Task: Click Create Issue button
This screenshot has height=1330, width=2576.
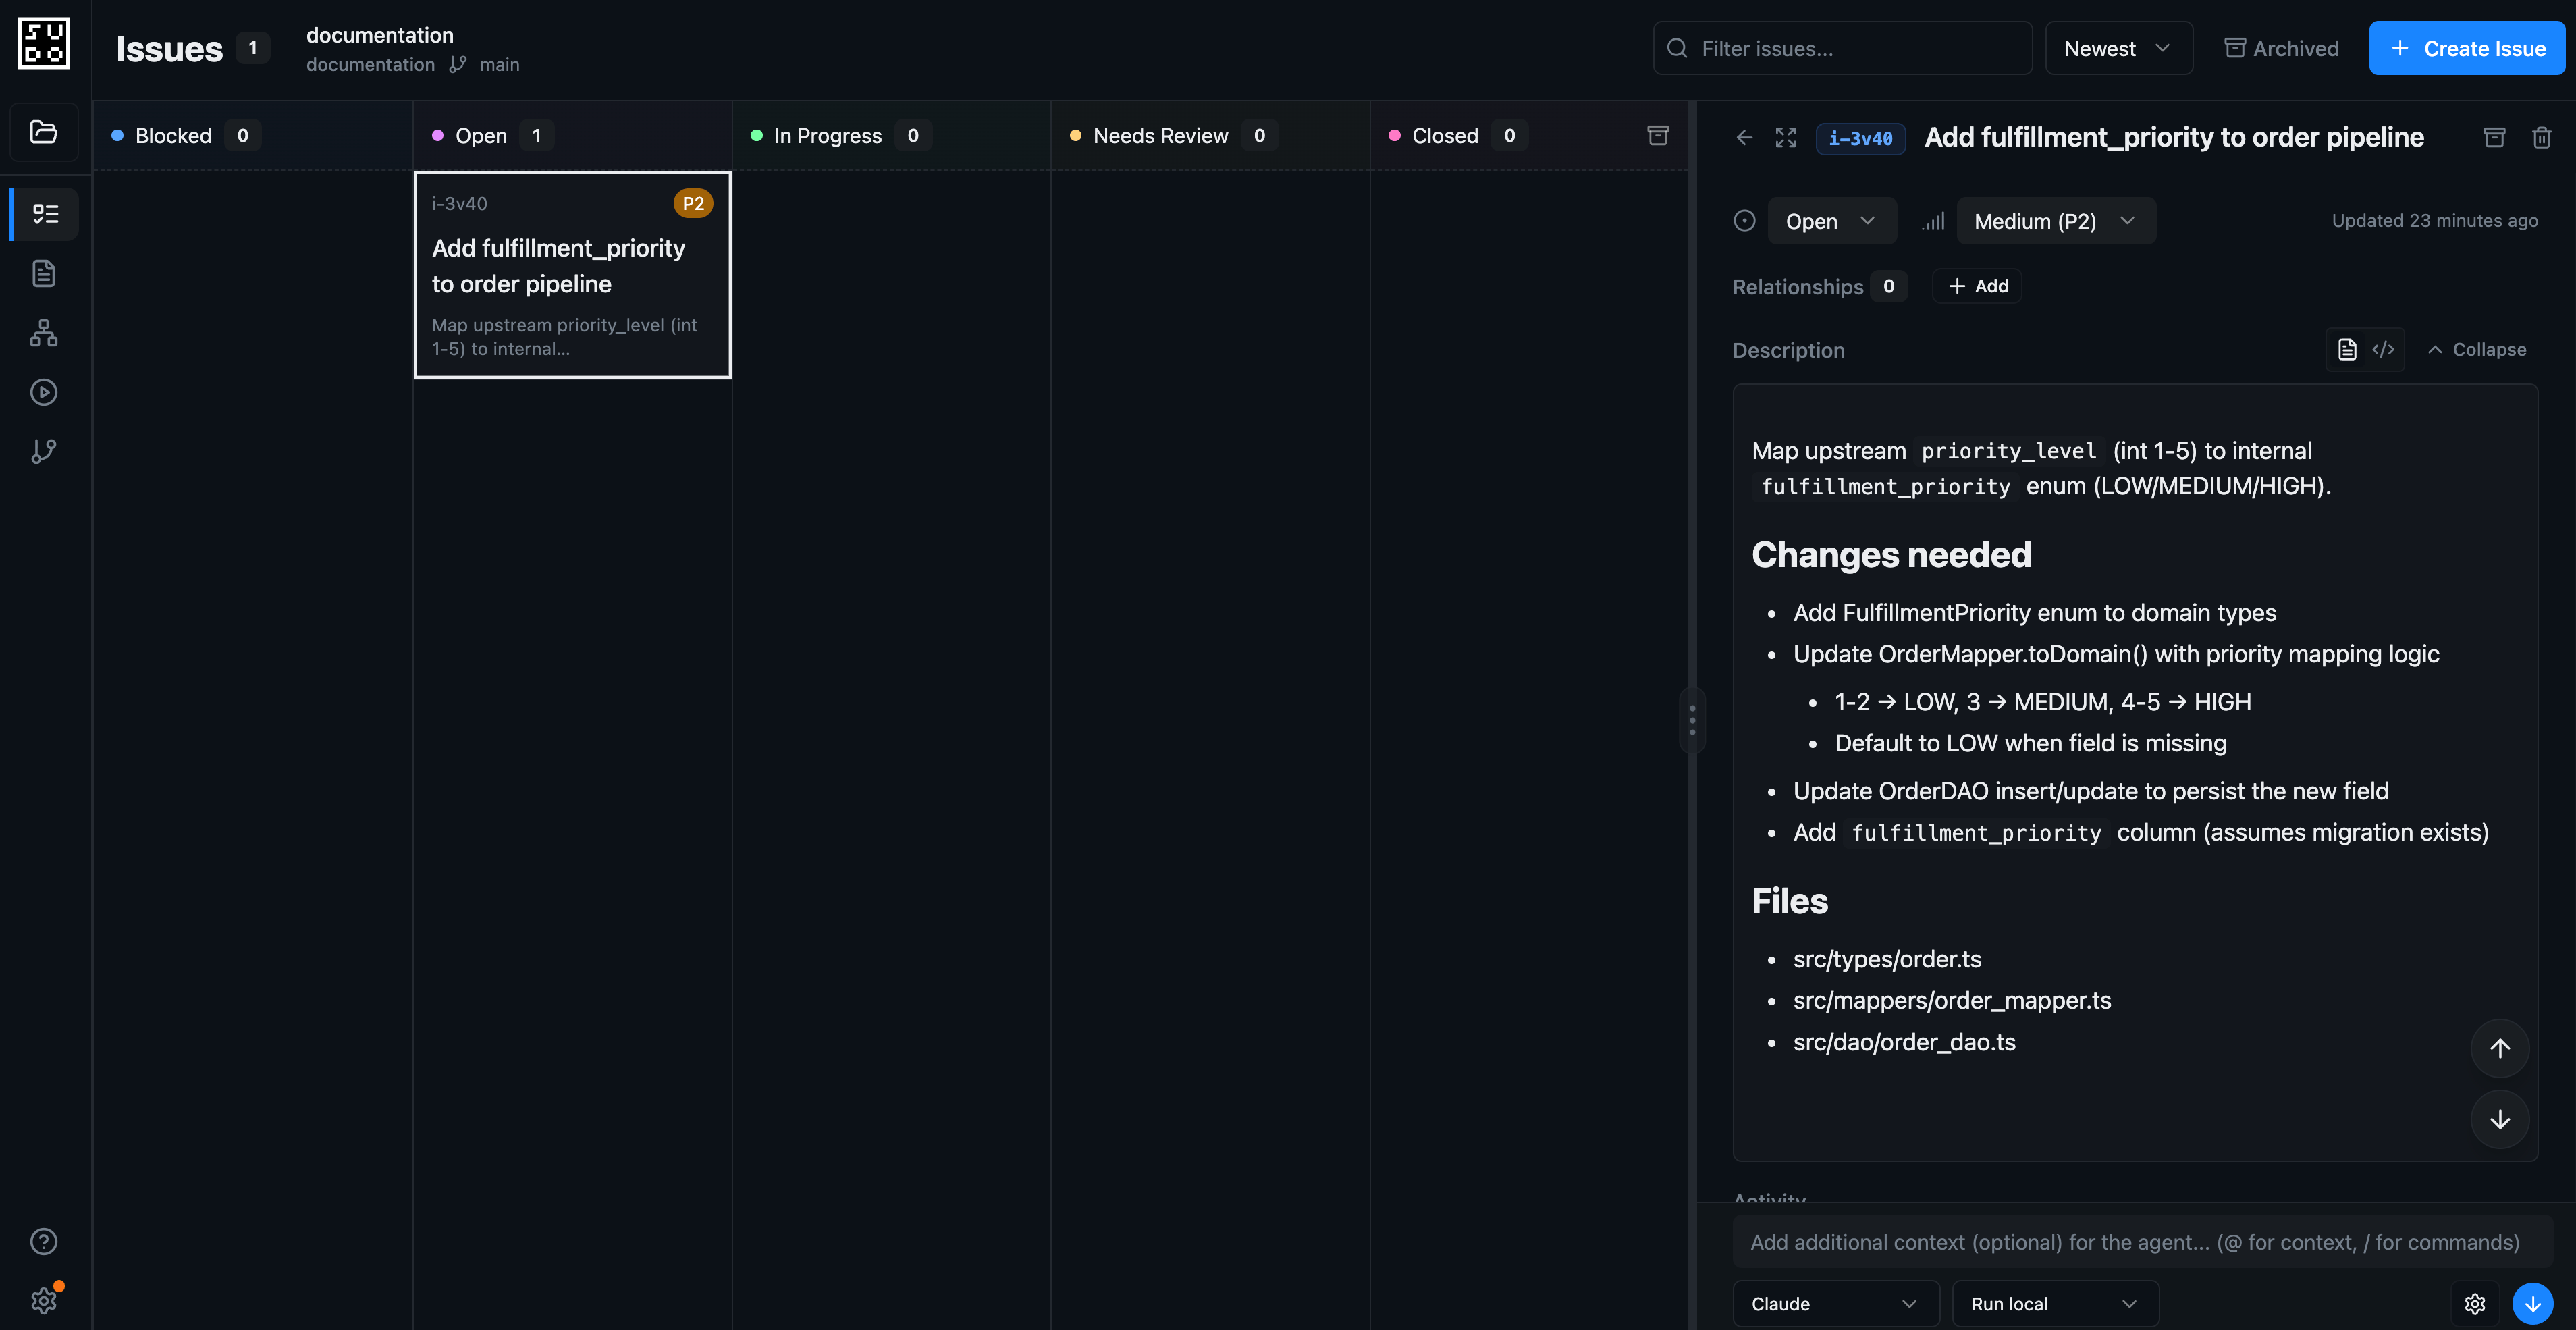Action: coord(2467,48)
